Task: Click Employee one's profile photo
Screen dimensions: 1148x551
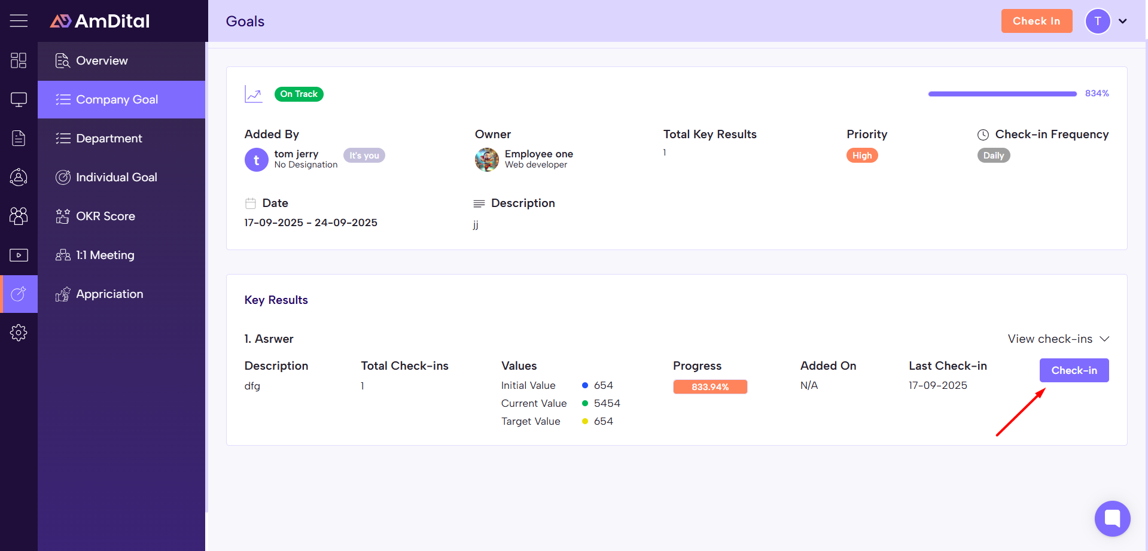Action: 487,160
